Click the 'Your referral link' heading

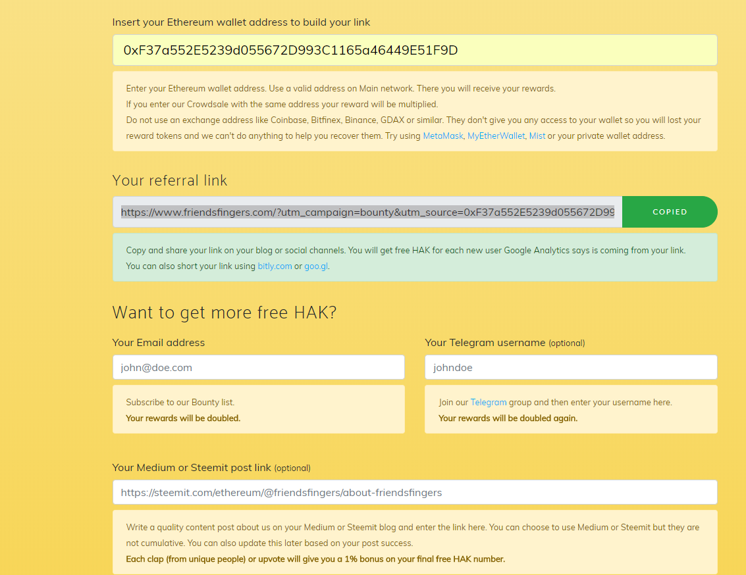(x=170, y=180)
